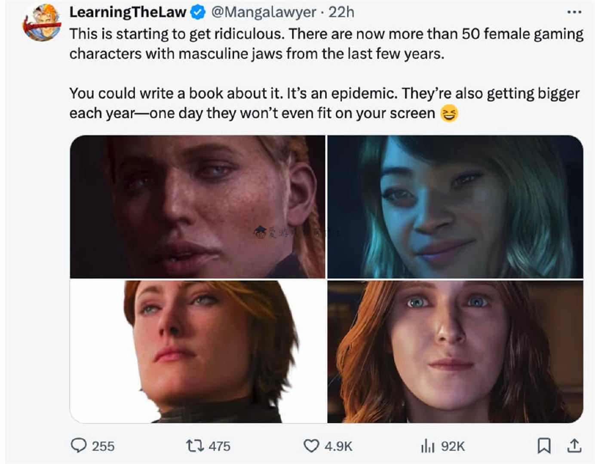Bookmark this post
Viewport: 595px width, 464px height.
point(544,446)
